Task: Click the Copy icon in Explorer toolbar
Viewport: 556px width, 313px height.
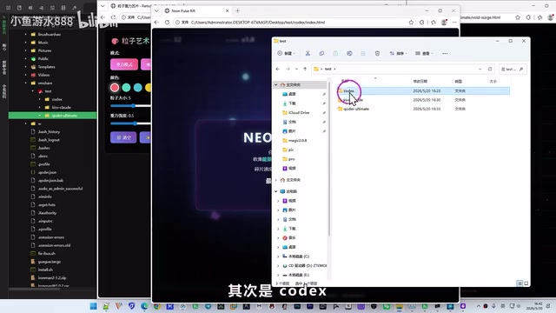Action: click(x=321, y=53)
